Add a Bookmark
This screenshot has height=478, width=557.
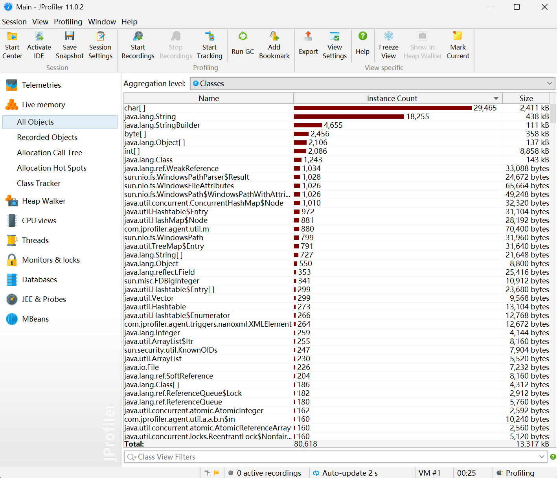(274, 45)
